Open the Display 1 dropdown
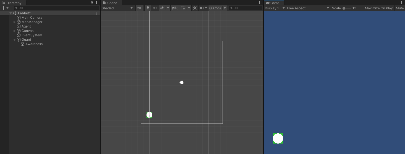This screenshot has height=154, width=405. tap(275, 8)
